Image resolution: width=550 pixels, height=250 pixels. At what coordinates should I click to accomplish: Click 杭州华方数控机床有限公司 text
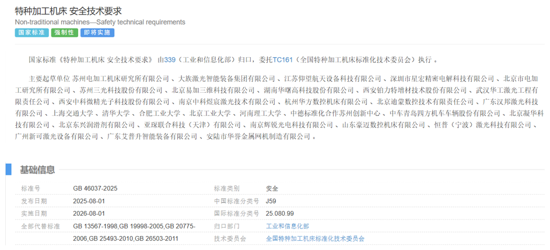pyautogui.click(x=326, y=103)
